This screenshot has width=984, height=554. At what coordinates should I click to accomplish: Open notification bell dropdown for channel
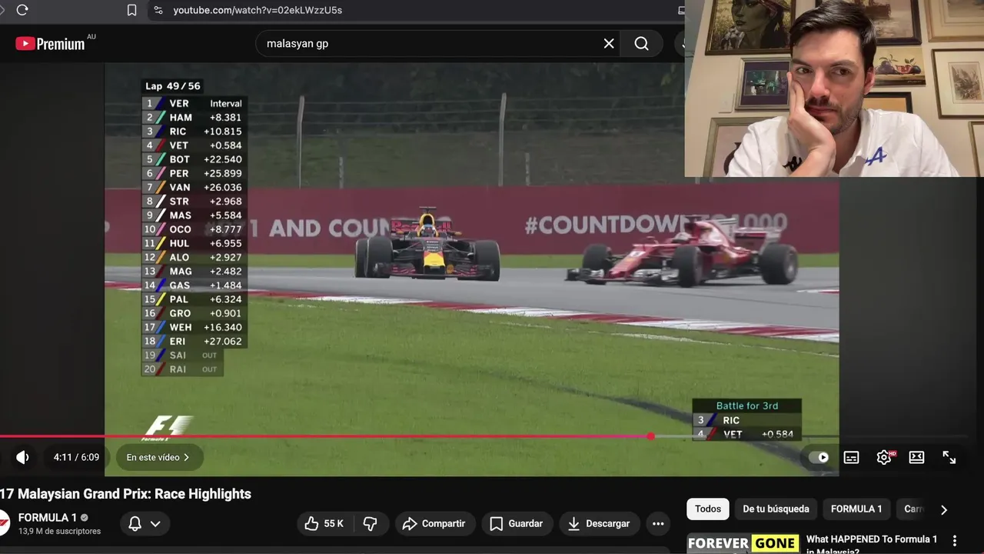coord(145,523)
